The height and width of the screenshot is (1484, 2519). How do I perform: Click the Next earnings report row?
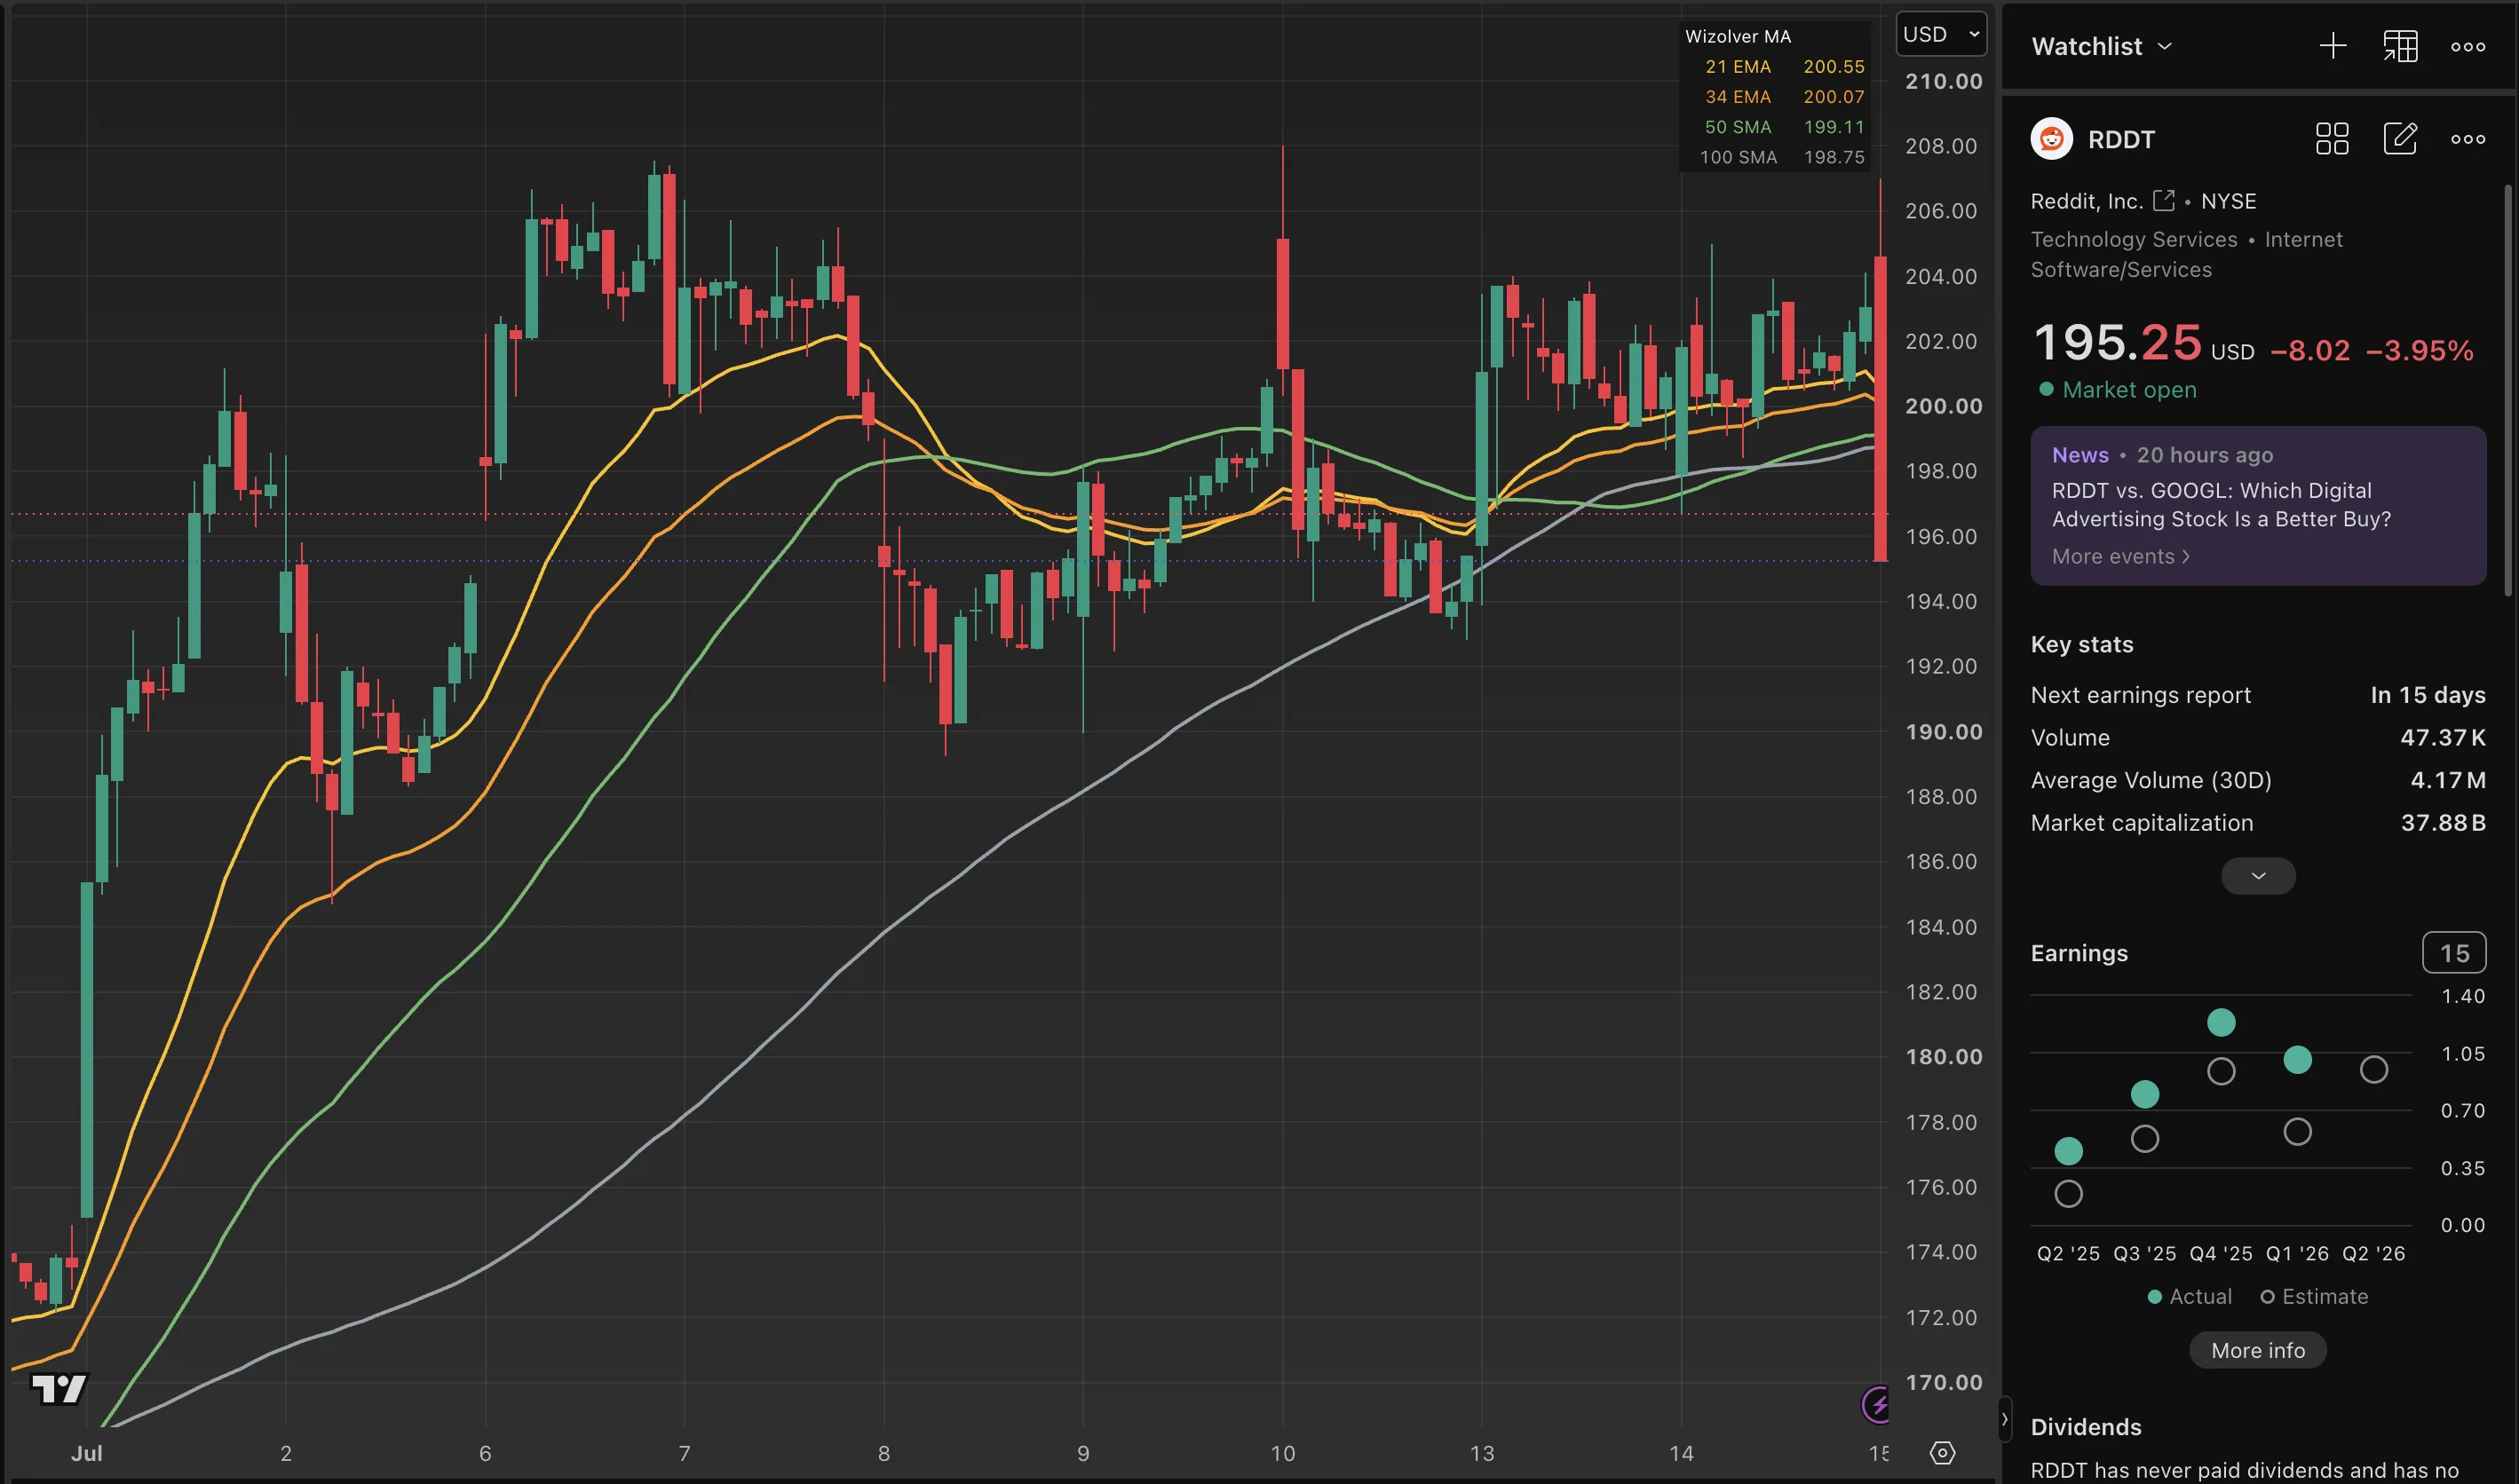click(x=2258, y=695)
